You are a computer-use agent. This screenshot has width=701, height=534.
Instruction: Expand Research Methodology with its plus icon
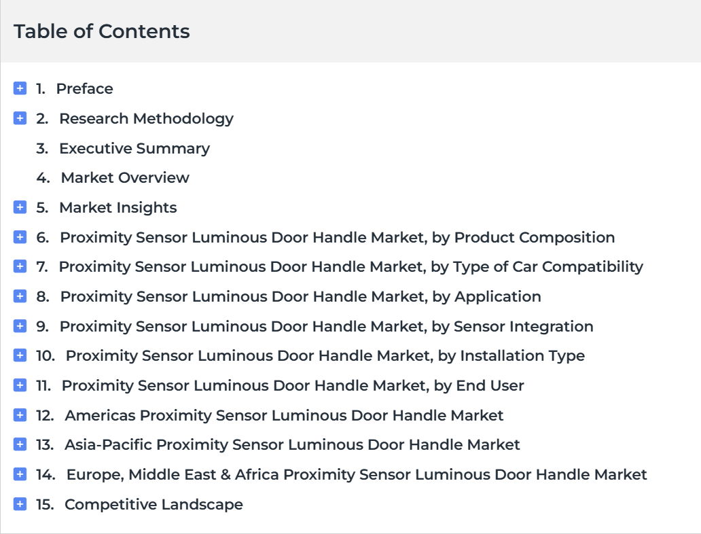click(20, 118)
